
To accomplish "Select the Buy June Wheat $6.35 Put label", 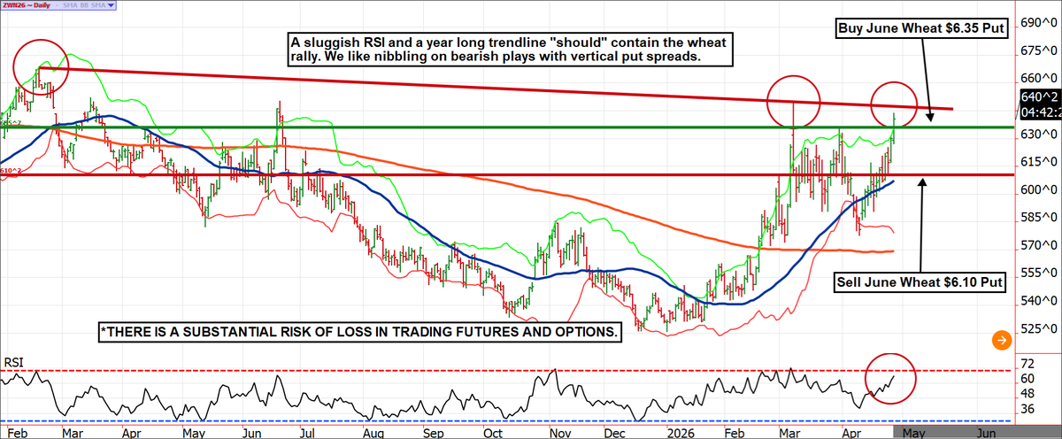I will [x=920, y=29].
